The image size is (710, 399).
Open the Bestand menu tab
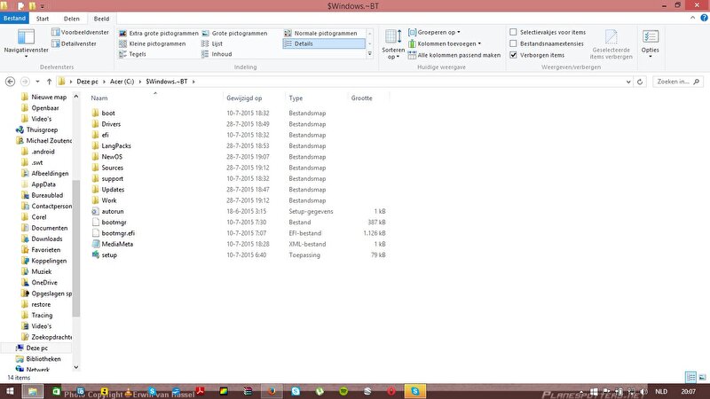(x=14, y=18)
